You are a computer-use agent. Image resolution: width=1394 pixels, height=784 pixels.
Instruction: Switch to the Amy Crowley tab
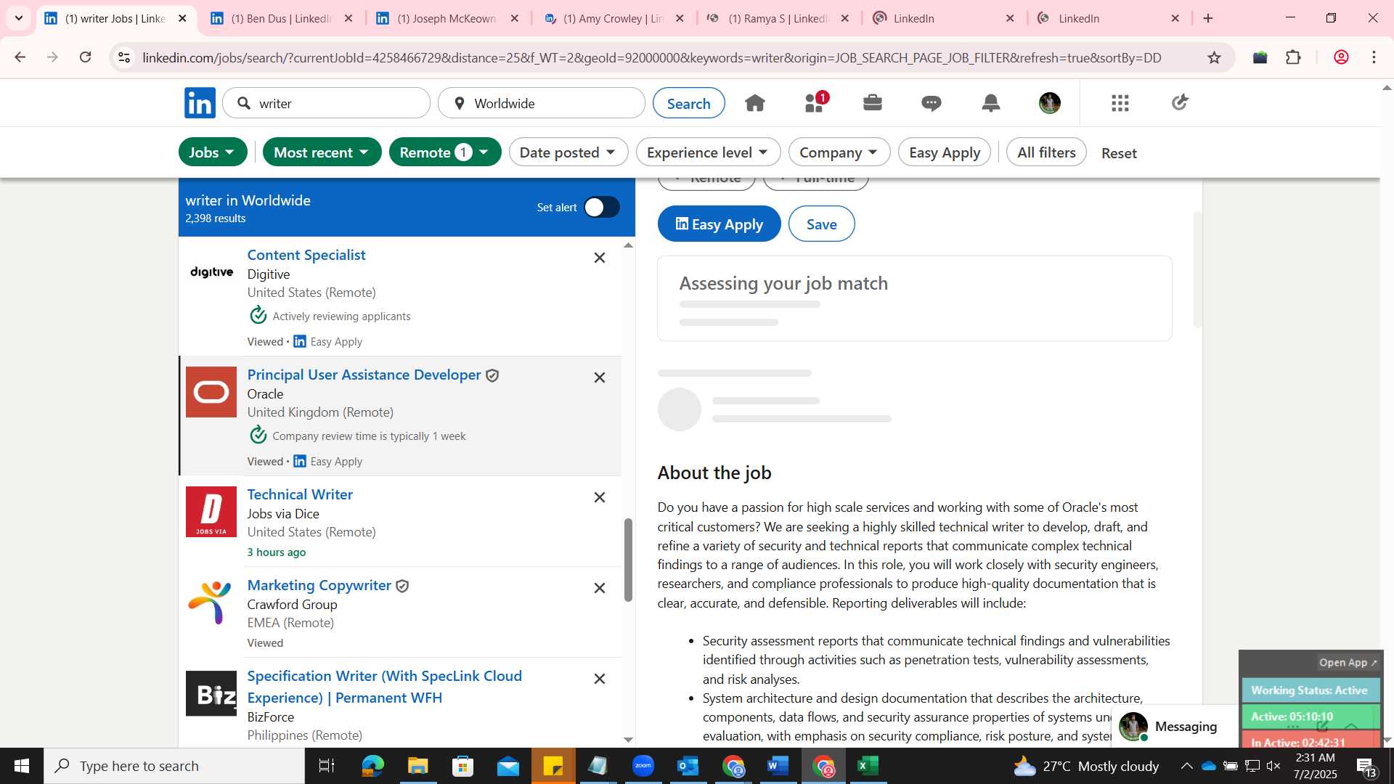pos(614,18)
